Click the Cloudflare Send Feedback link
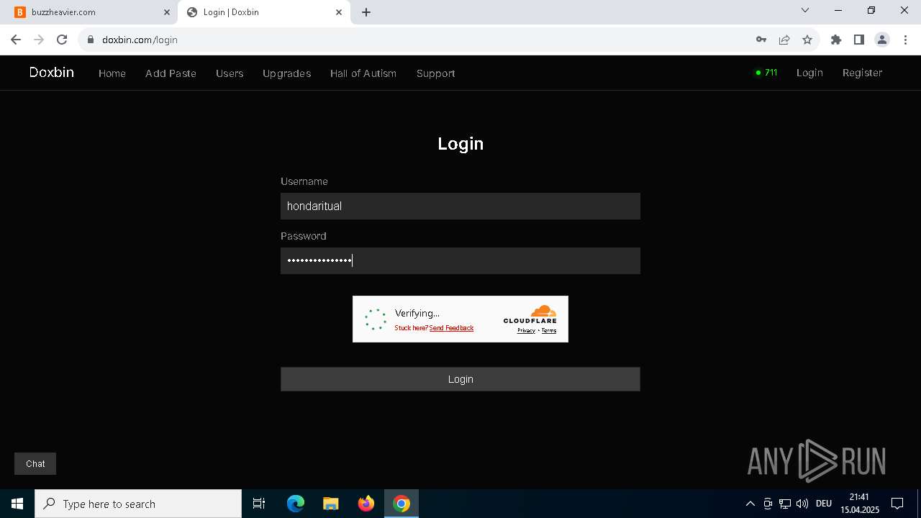The image size is (921, 518). coord(451,328)
